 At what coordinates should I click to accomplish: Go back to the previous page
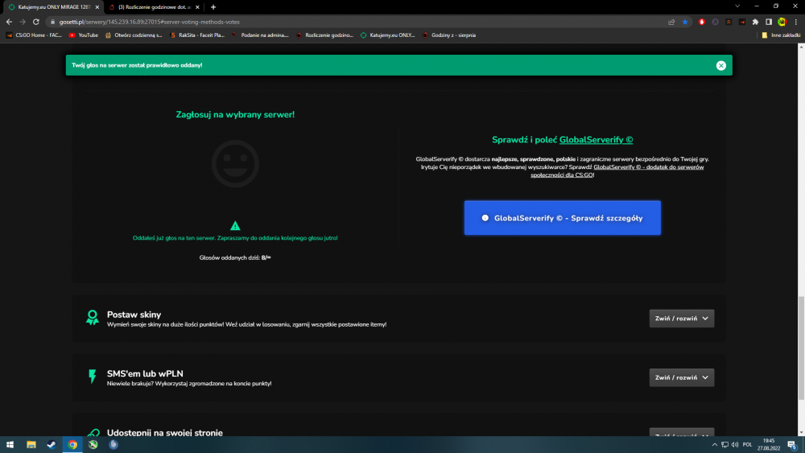pos(9,22)
